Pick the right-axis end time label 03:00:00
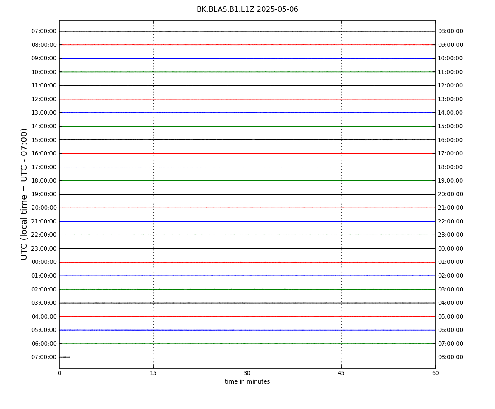495x409 pixels. (x=451, y=289)
